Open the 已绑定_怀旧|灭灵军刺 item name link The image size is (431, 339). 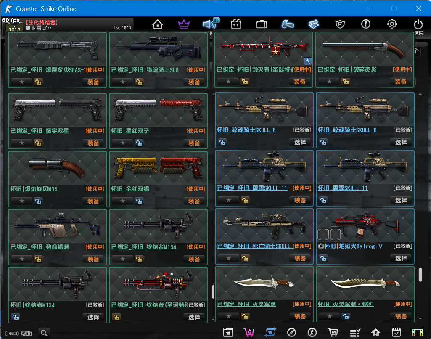pos(246,304)
